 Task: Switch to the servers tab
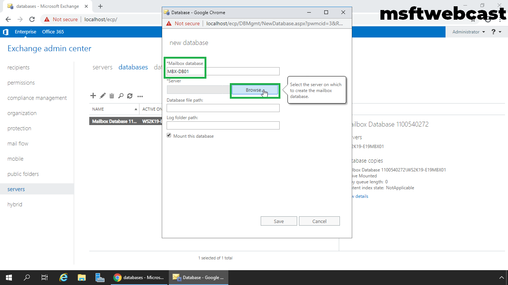pos(102,67)
